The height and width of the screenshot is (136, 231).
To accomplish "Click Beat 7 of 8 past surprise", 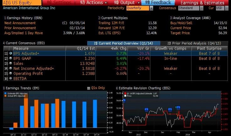I will (x=209, y=54).
